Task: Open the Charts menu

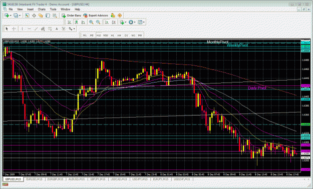Action: coord(42,9)
